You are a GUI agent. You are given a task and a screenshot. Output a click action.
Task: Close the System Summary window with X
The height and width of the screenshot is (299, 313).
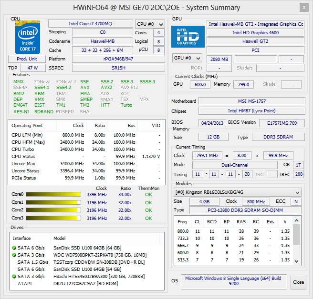(x=304, y=8)
